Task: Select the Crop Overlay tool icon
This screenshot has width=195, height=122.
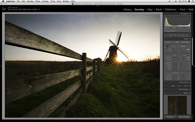Action: [x=166, y=35]
